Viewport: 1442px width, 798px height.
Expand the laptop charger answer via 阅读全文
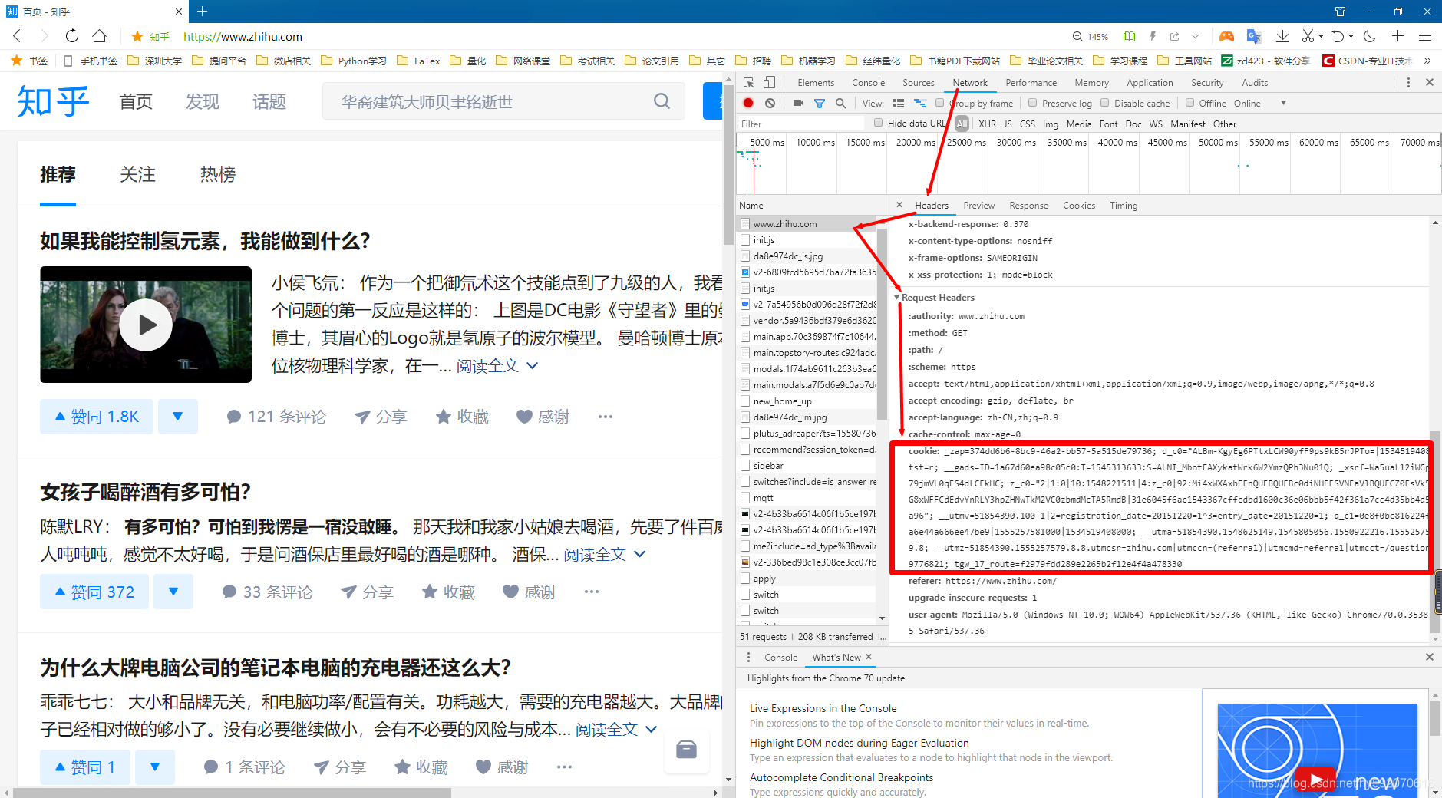pos(616,730)
